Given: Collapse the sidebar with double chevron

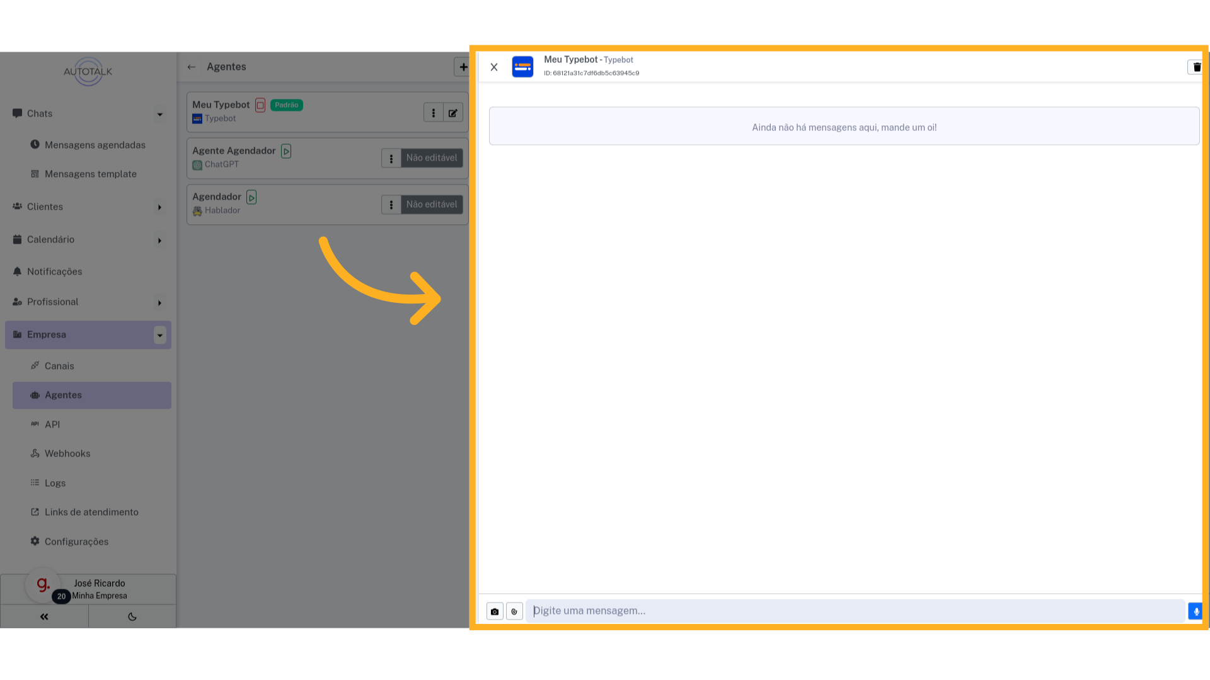Looking at the screenshot, I should (44, 617).
